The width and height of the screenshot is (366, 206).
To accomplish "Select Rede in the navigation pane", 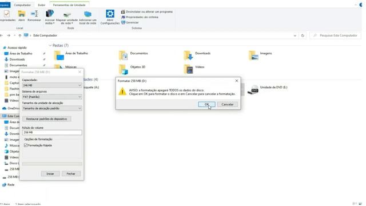I will click(9, 185).
